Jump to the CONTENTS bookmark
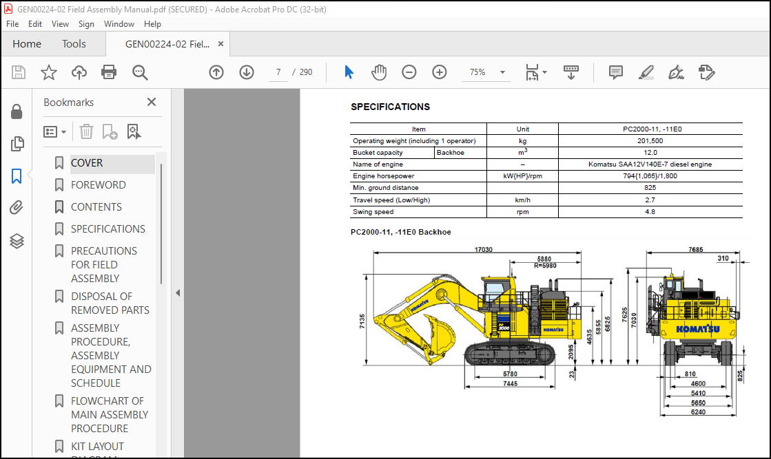 pos(96,206)
